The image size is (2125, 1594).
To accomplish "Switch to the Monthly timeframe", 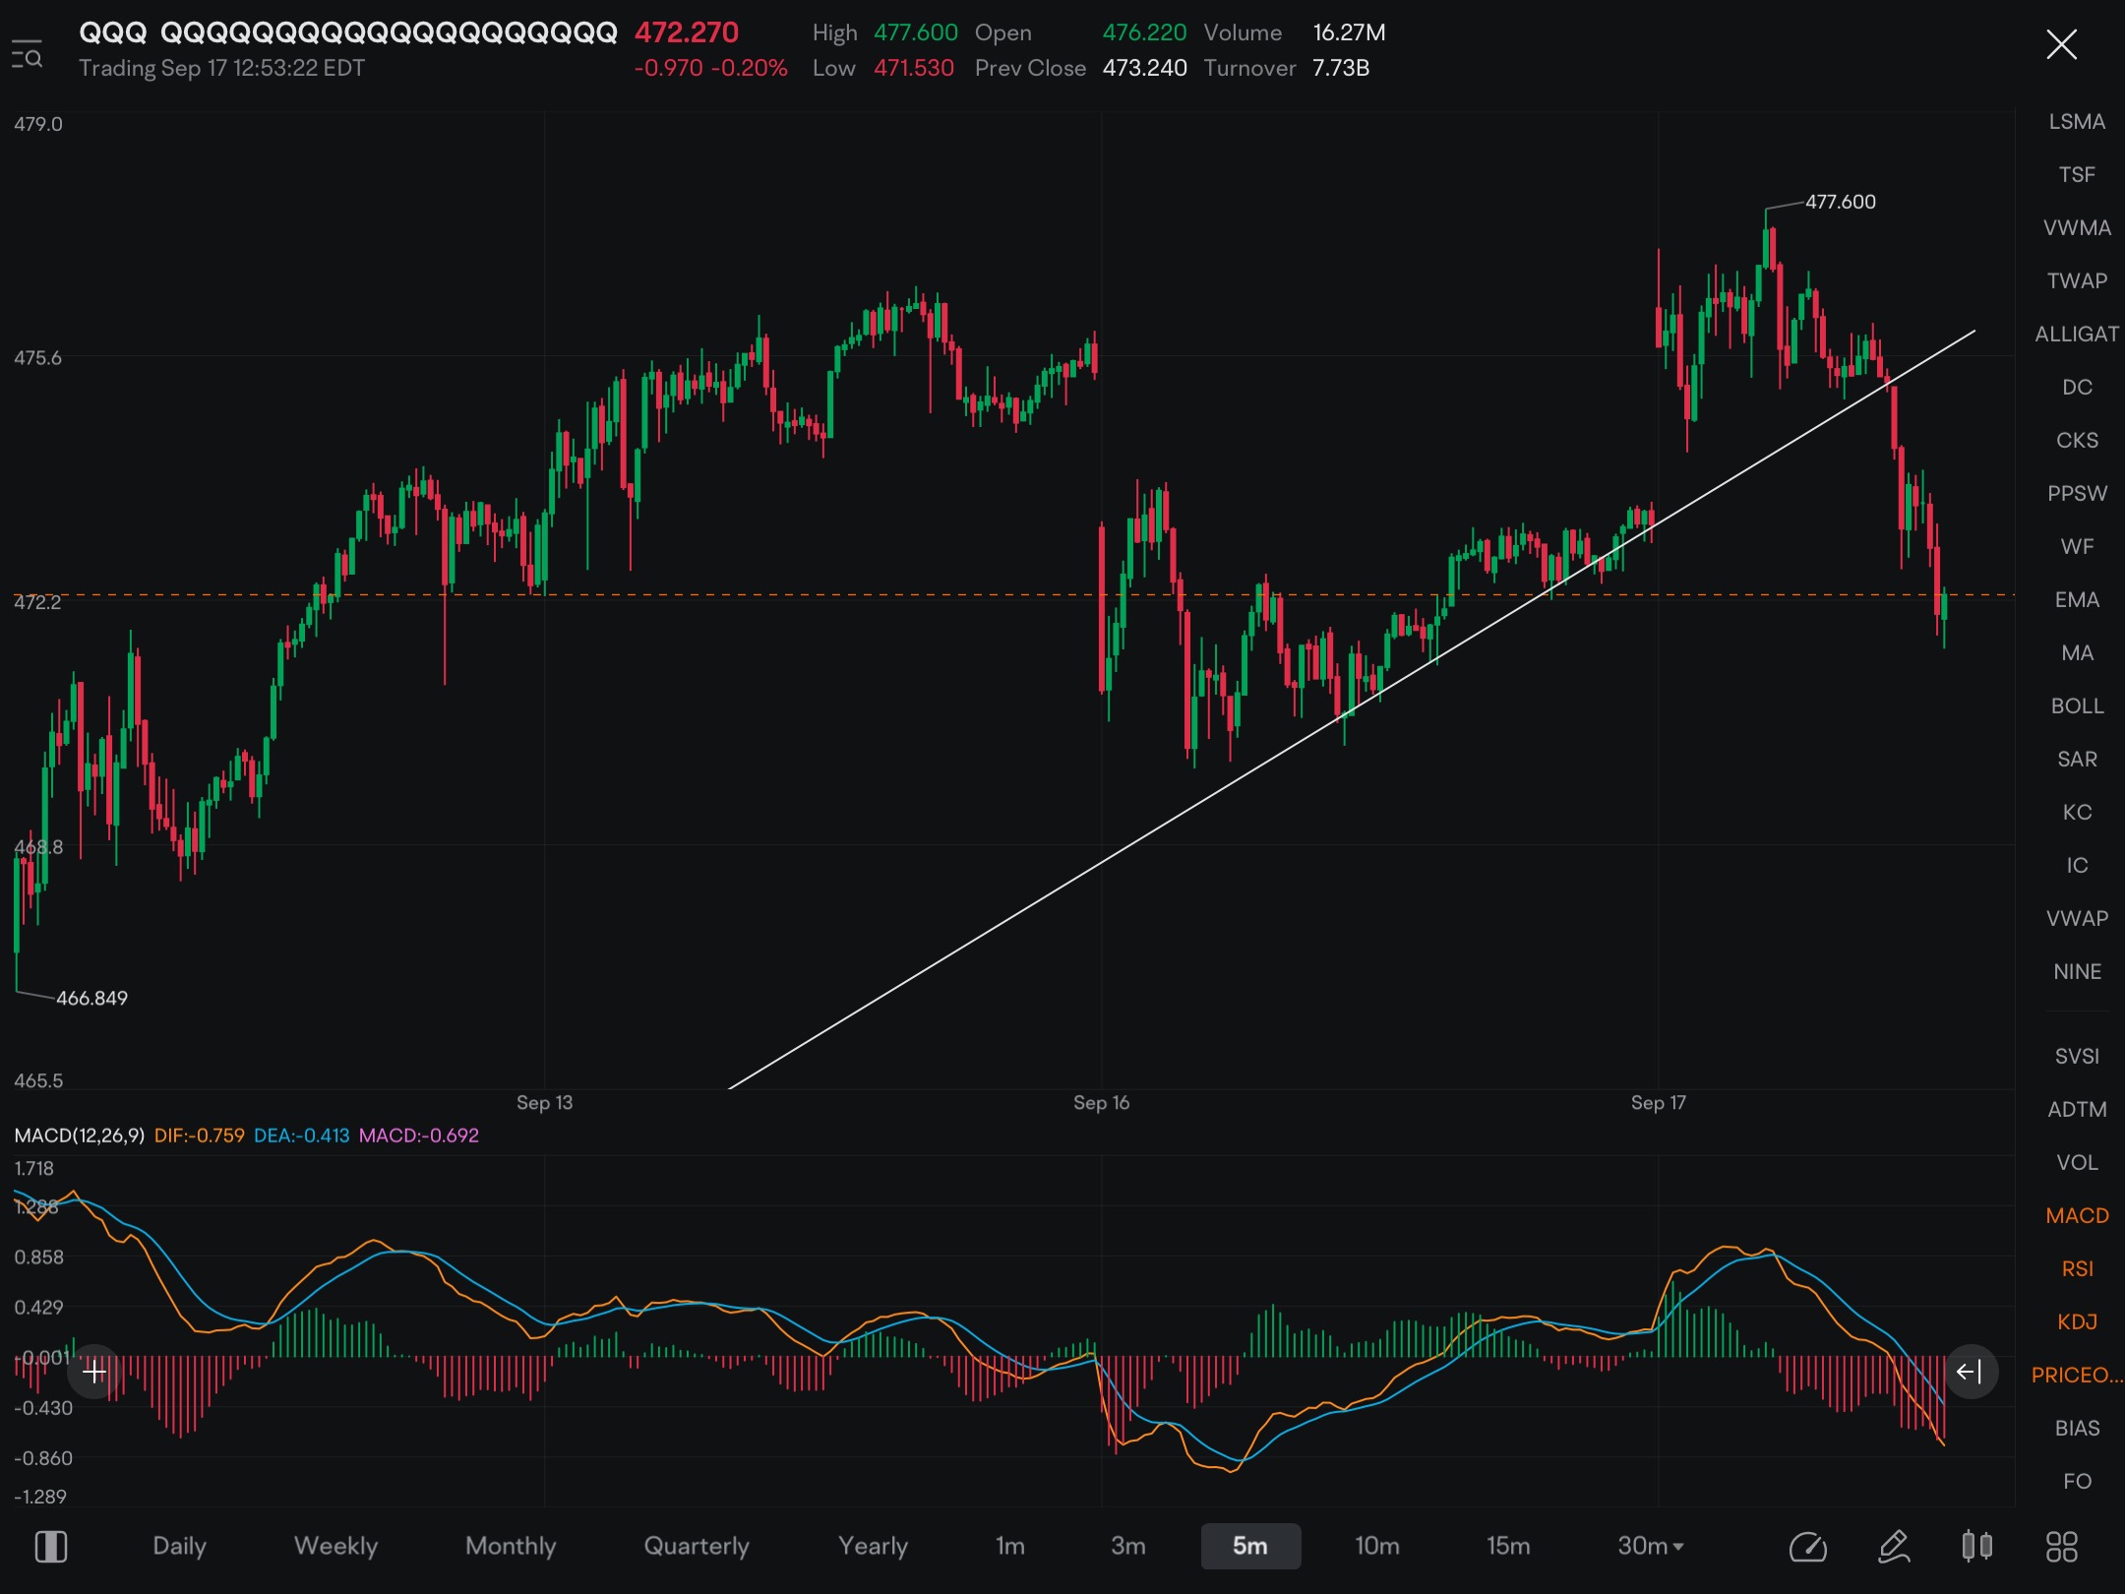I will tap(511, 1546).
